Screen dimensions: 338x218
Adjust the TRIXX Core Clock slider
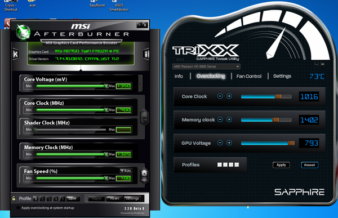266,96
